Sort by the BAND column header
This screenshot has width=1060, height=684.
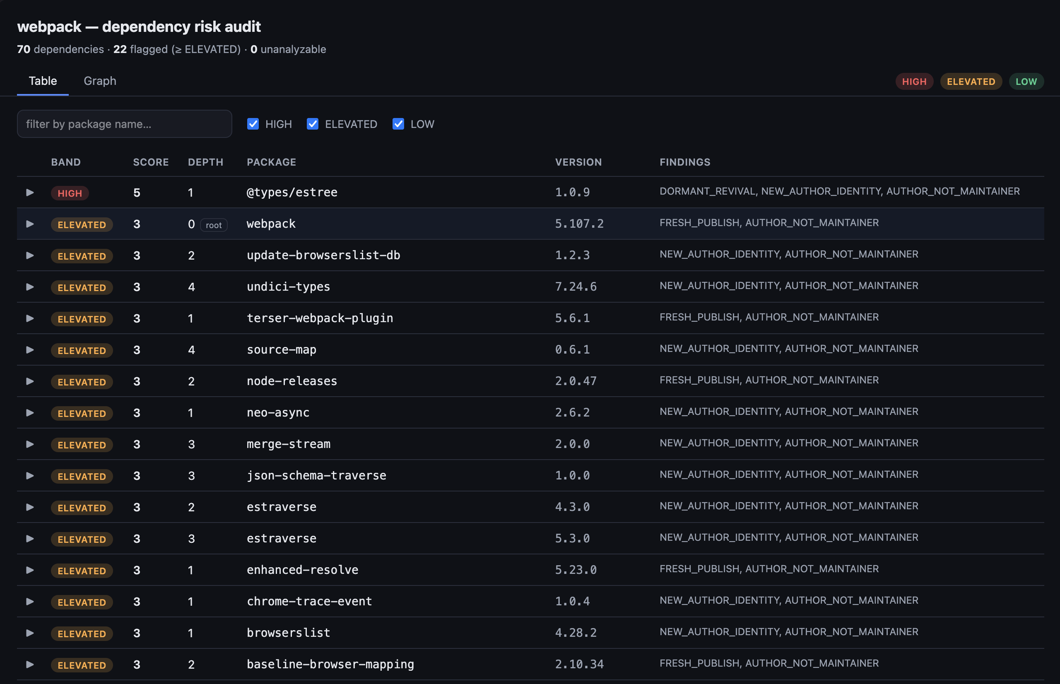click(x=66, y=162)
